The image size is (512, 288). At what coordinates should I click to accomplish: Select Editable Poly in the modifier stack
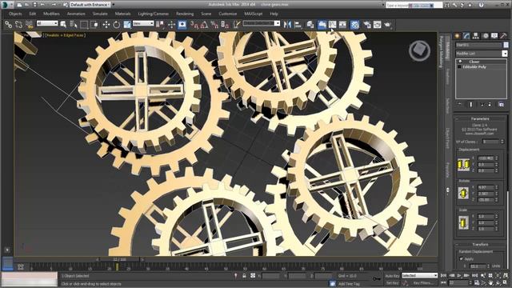(x=474, y=66)
